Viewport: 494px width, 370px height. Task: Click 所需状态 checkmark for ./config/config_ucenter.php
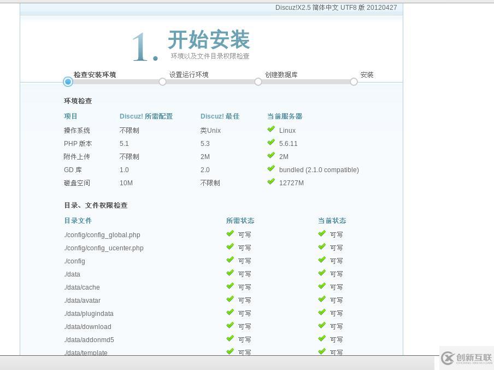(x=230, y=247)
